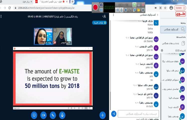Select user عباسی شصتن رود

[174, 89]
